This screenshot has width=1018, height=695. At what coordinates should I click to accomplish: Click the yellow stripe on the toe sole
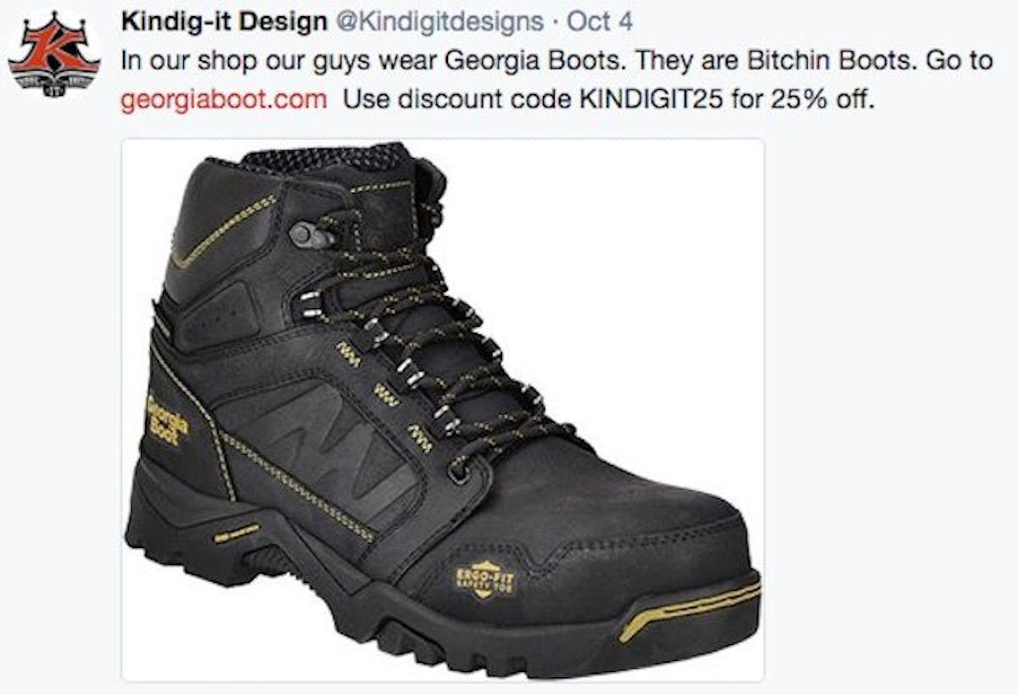pos(689,608)
